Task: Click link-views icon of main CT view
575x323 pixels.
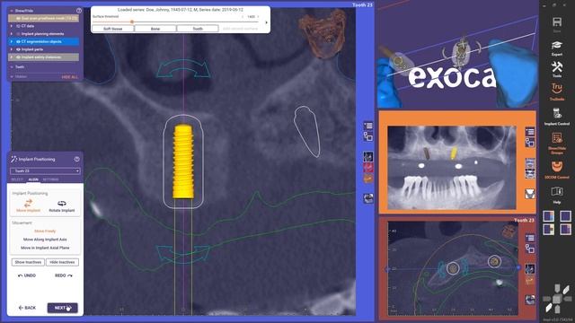Action: coord(368,137)
